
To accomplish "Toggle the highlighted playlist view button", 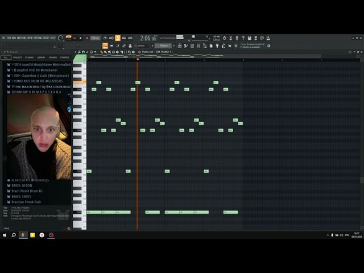I will [105, 45].
